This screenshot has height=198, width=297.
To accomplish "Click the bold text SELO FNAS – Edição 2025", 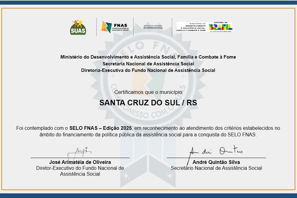I will click(101, 128).
